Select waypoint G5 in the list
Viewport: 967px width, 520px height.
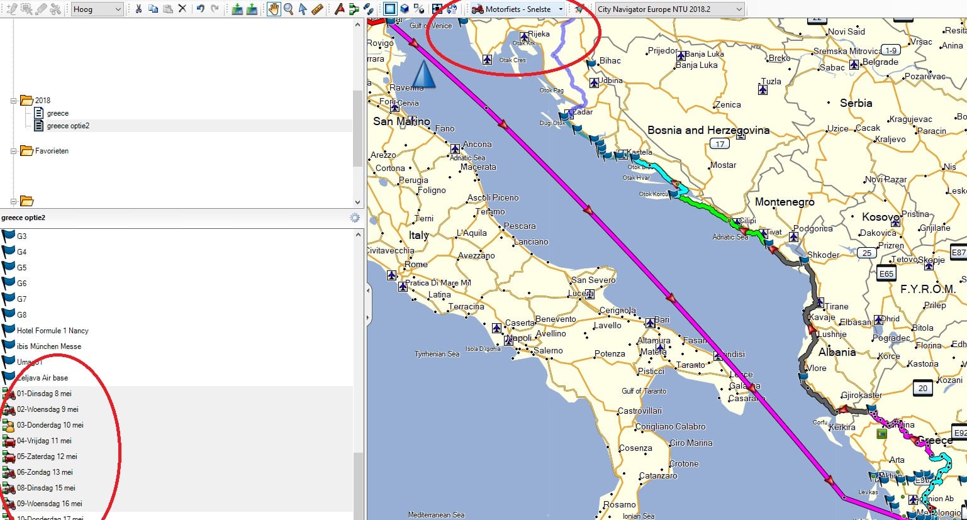(x=176, y=268)
